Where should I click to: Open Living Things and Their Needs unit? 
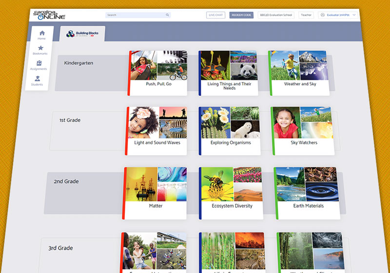pyautogui.click(x=229, y=73)
